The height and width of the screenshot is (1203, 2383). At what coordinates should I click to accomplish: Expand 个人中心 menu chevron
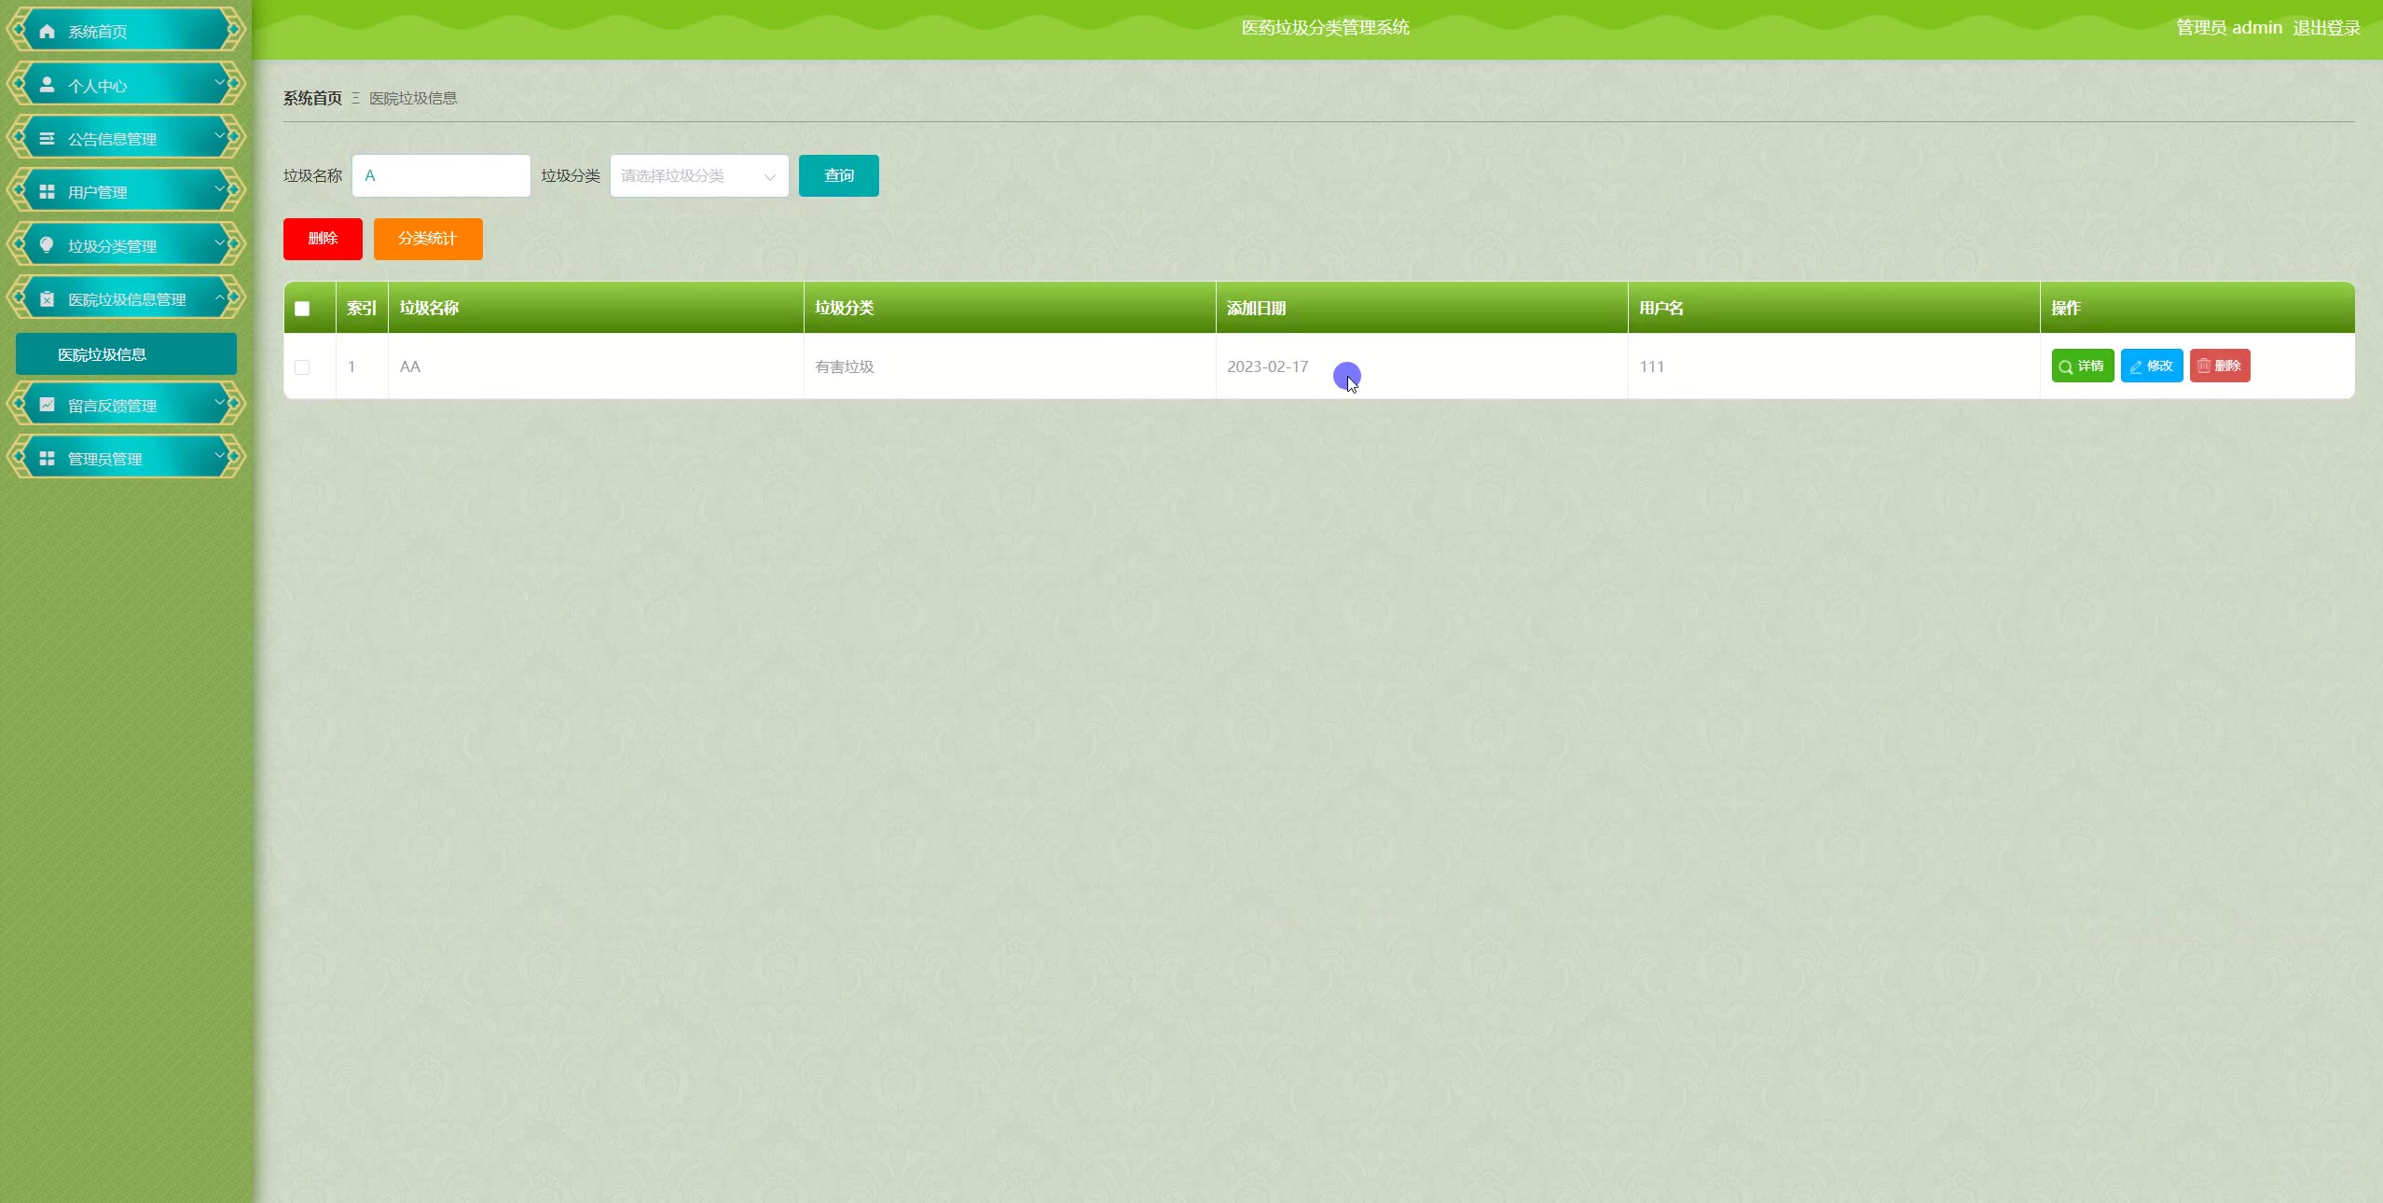click(x=220, y=83)
